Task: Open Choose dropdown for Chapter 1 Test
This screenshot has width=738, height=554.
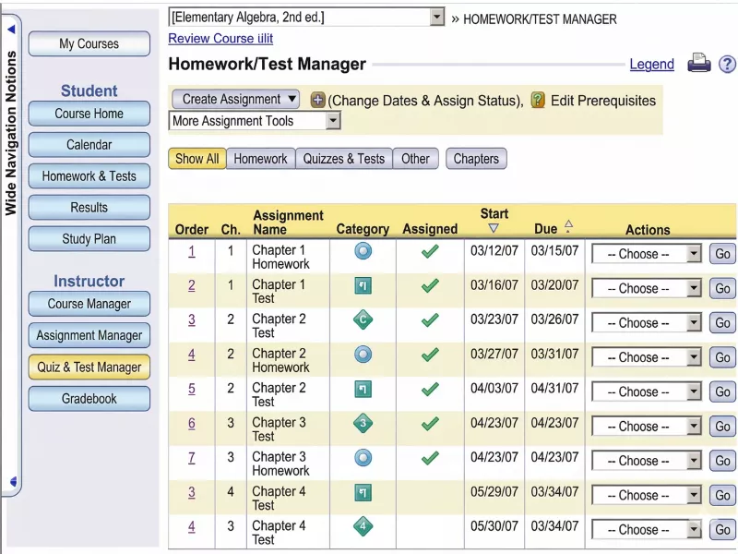Action: point(647,288)
